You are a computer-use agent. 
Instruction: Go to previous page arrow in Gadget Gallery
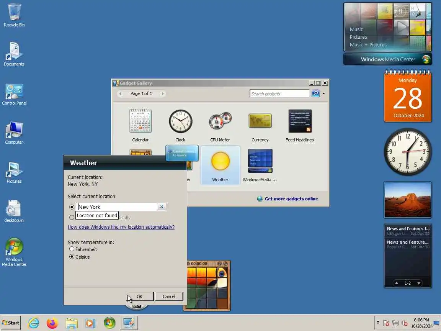(x=120, y=93)
